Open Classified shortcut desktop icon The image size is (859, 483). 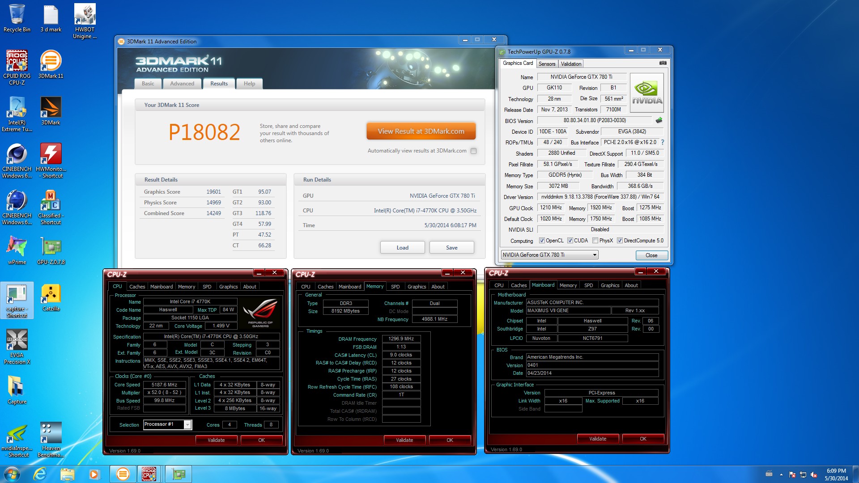coord(51,207)
